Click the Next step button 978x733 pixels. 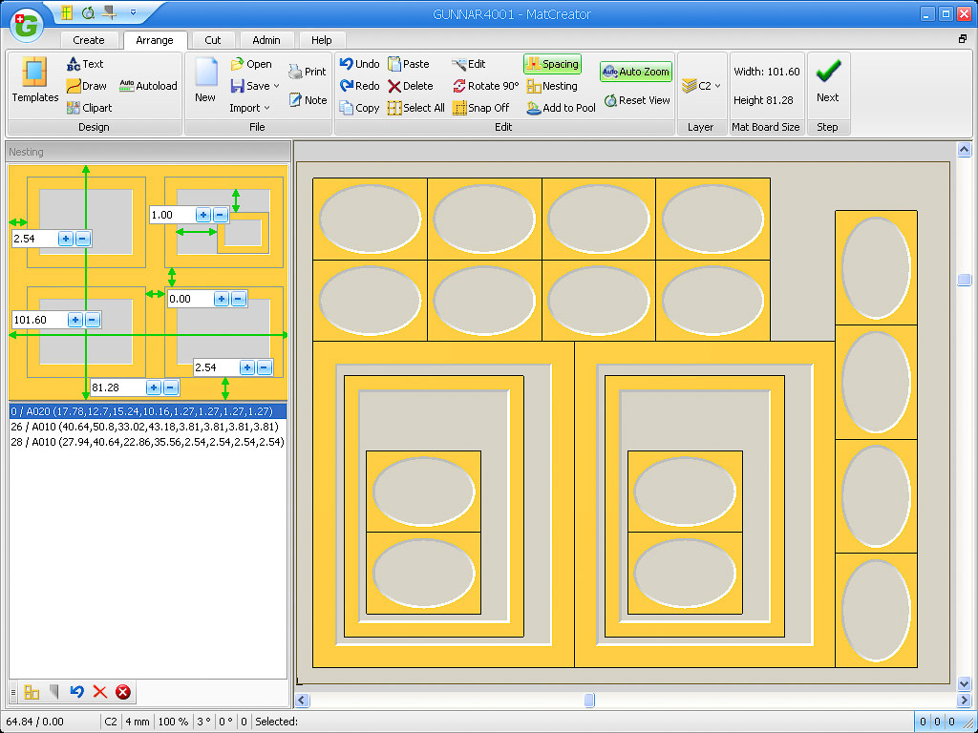click(827, 80)
